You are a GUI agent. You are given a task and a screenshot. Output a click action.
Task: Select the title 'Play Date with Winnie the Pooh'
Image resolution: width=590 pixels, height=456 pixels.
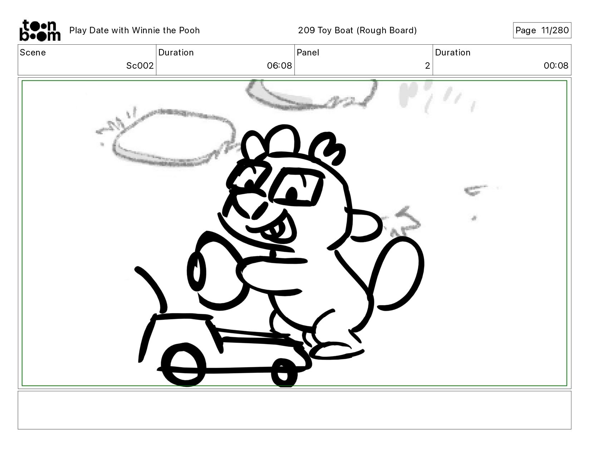click(134, 30)
